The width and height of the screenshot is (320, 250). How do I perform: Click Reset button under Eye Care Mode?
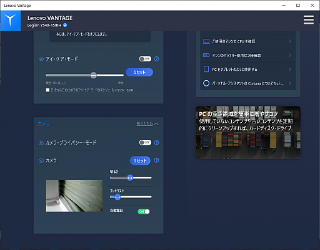139,72
